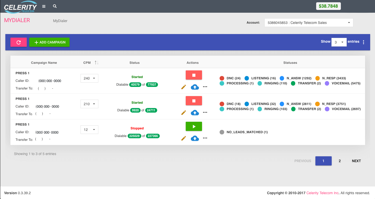This screenshot has height=199, width=375.
Task: Open the CPM 210 dropdown
Action: [89, 104]
